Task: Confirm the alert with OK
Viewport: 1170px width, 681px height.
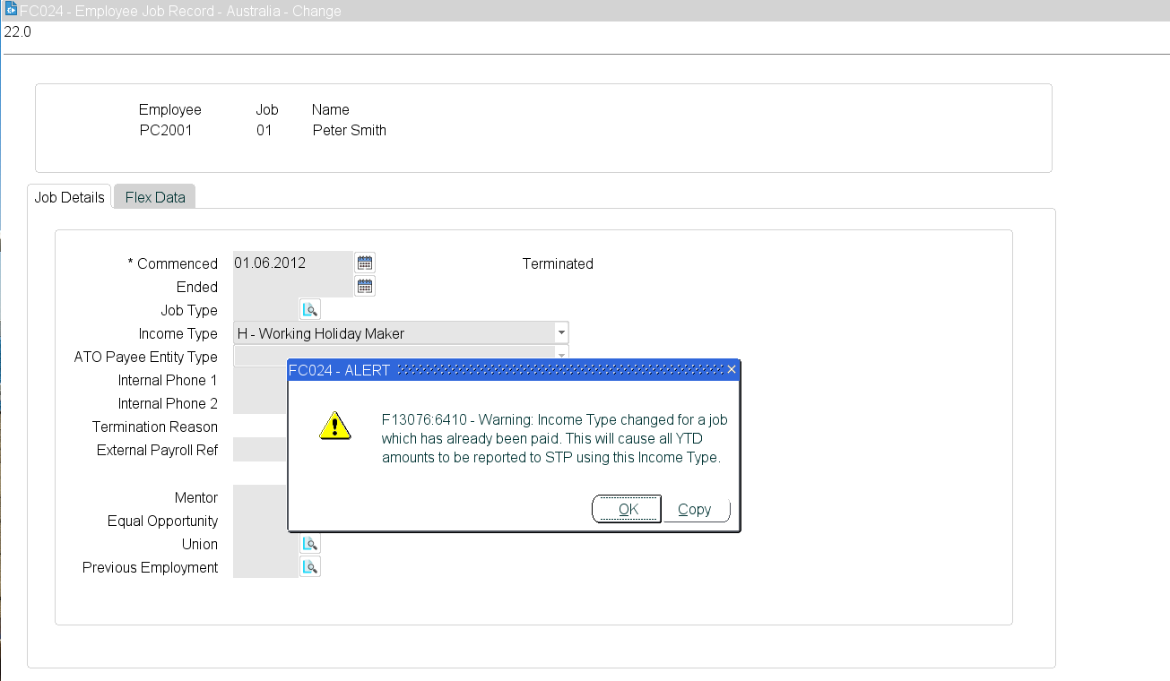Action: [x=627, y=509]
